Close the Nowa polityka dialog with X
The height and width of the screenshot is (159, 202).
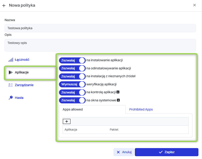pyautogui.click(x=195, y=5)
